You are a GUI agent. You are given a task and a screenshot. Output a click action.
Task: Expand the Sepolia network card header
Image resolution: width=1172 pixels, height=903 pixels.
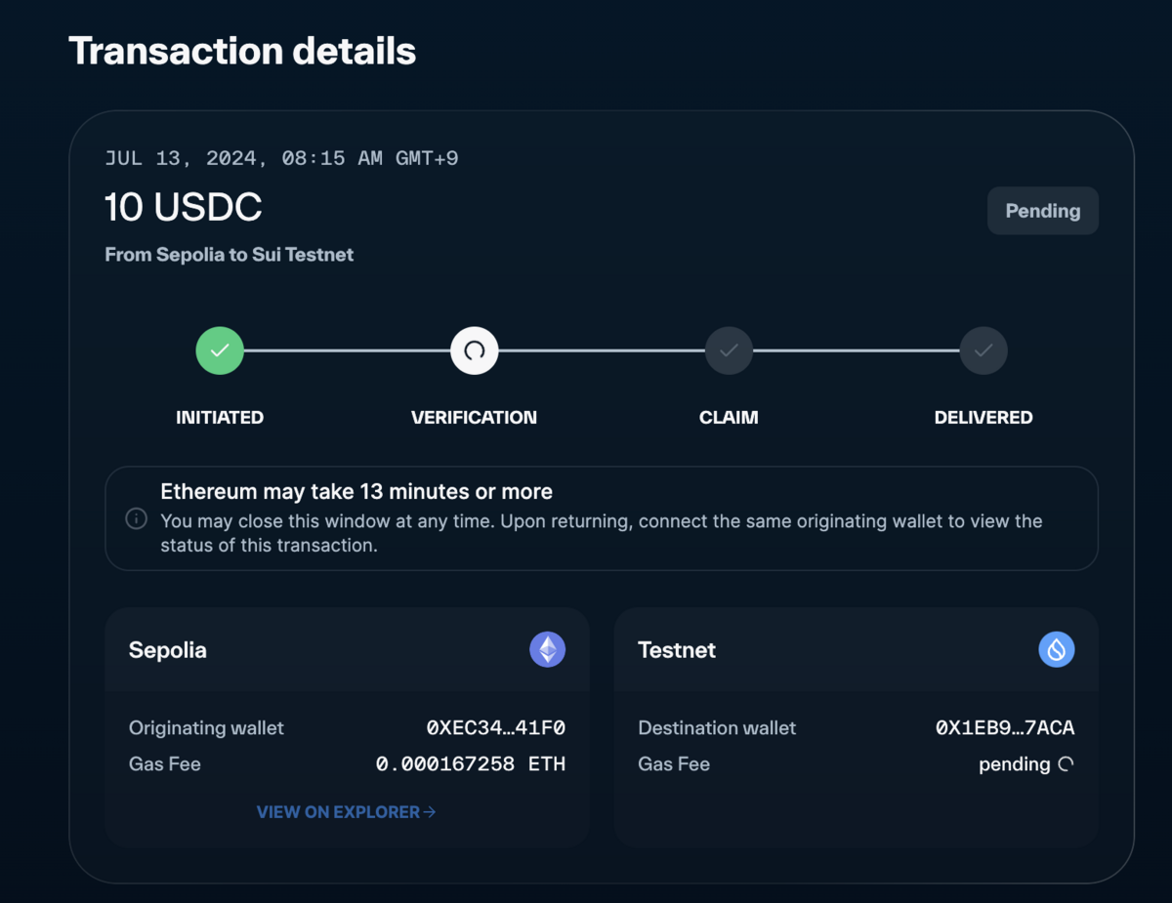point(347,649)
